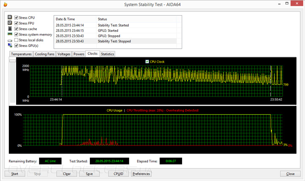Viewport: 305px width, 181px height.
Task: Click the CPU chip icon beside Stress CPU
Action: coord(10,17)
